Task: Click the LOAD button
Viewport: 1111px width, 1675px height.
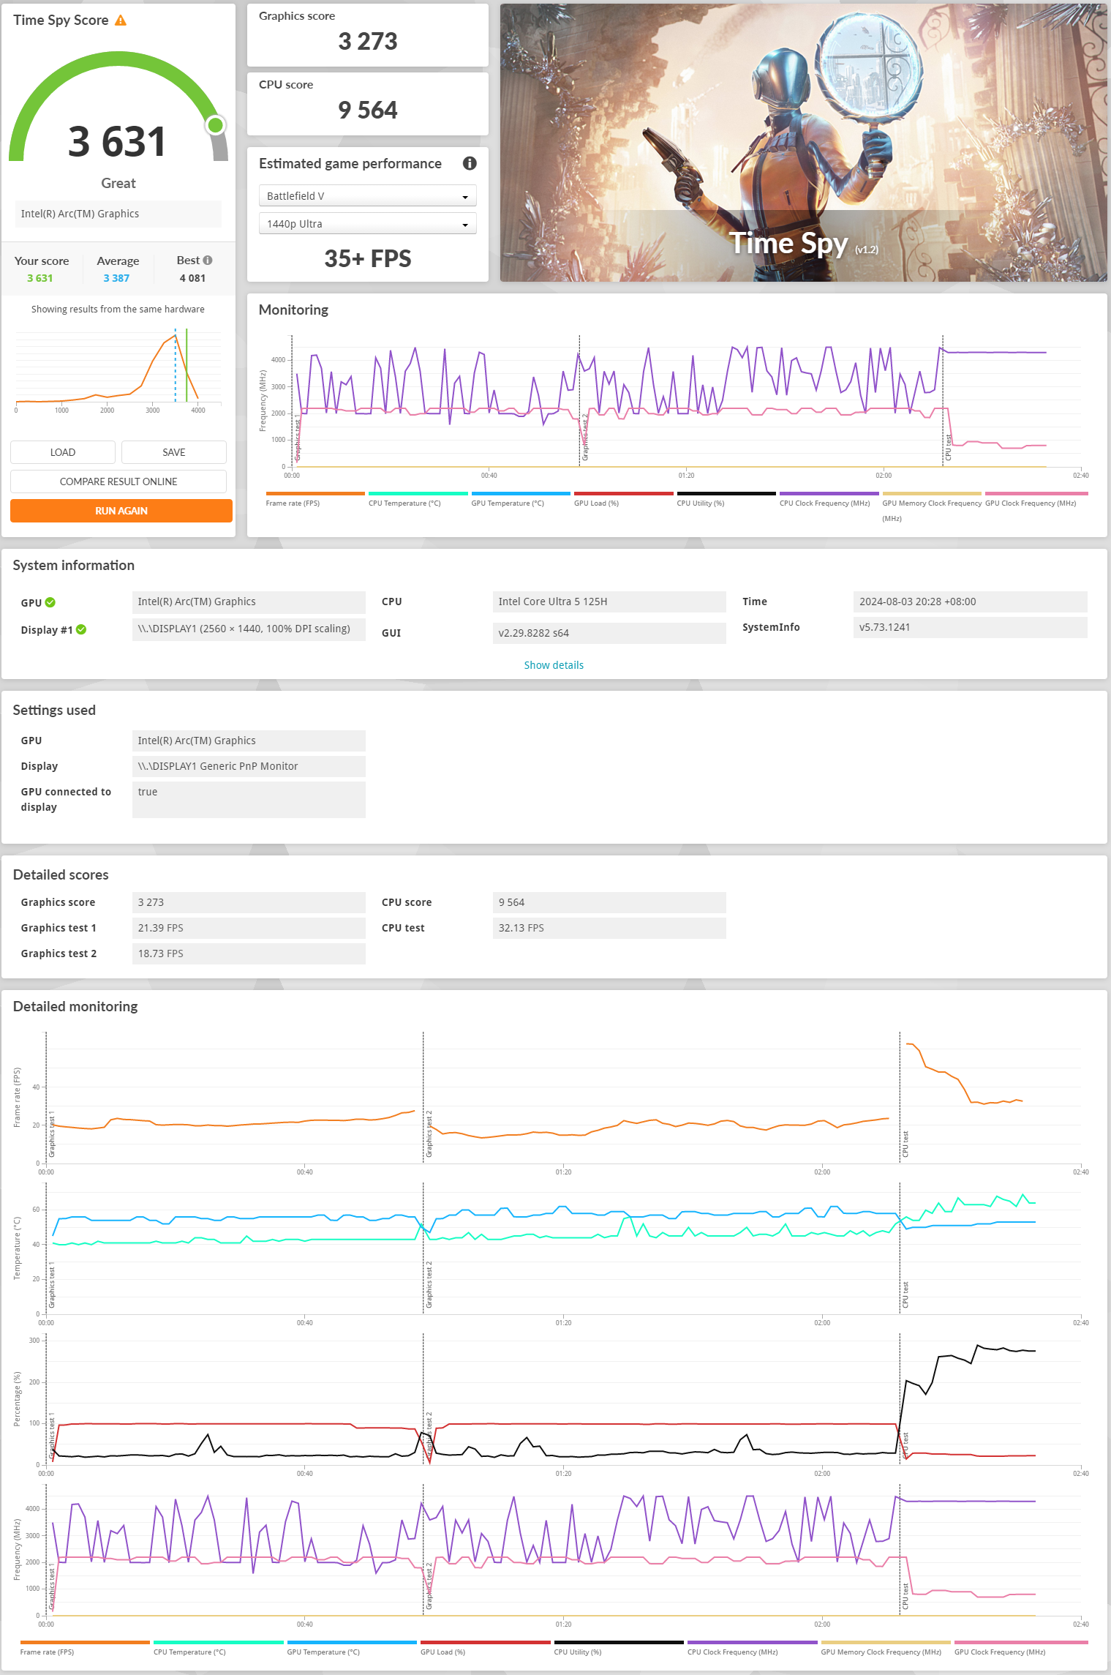Action: (63, 452)
